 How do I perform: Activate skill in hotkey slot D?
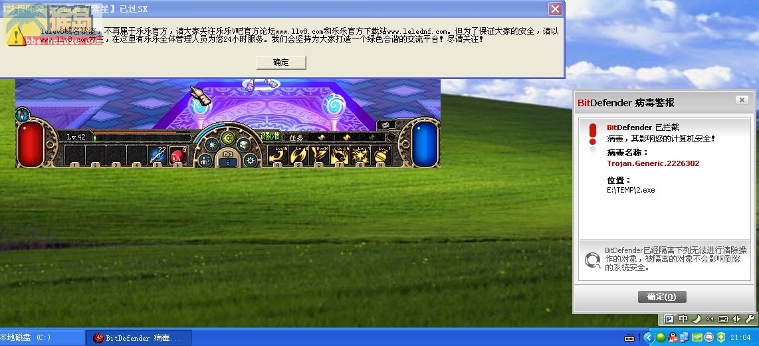click(318, 156)
